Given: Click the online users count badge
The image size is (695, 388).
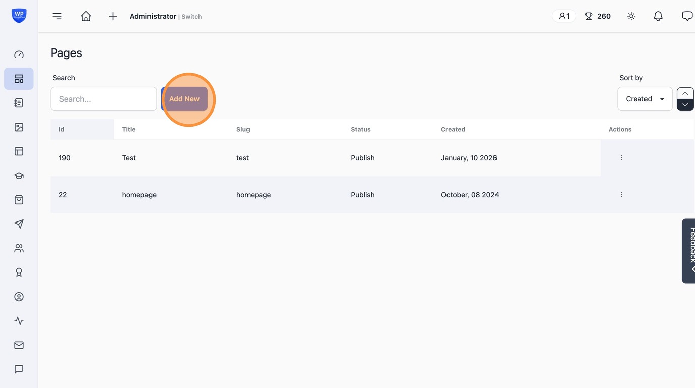Looking at the screenshot, I should click(564, 16).
